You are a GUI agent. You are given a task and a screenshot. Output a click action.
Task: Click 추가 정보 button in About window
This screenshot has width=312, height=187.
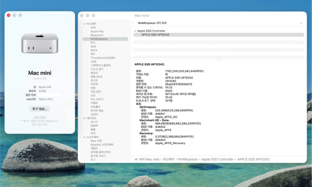tap(40, 109)
